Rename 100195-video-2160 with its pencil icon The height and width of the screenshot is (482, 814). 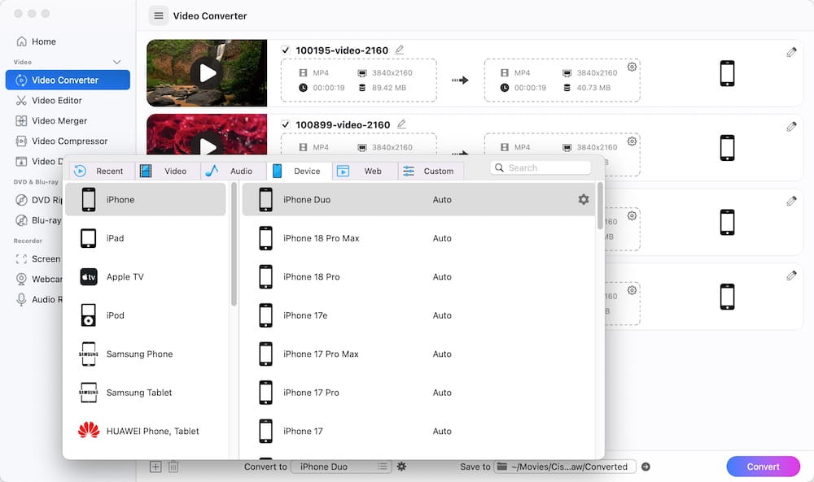(399, 50)
